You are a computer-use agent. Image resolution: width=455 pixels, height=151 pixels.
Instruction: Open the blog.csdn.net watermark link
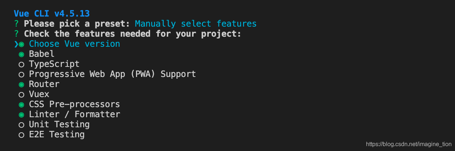tap(409, 145)
